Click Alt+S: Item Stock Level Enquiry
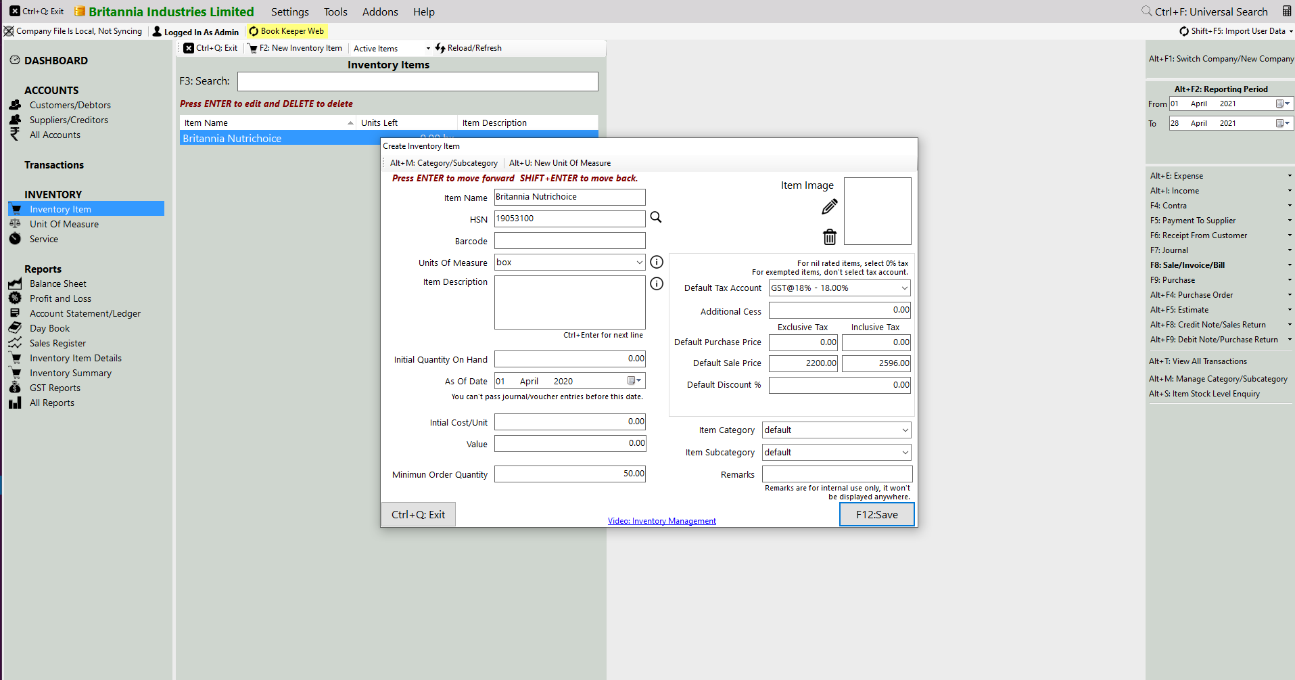The width and height of the screenshot is (1295, 680). point(1204,394)
